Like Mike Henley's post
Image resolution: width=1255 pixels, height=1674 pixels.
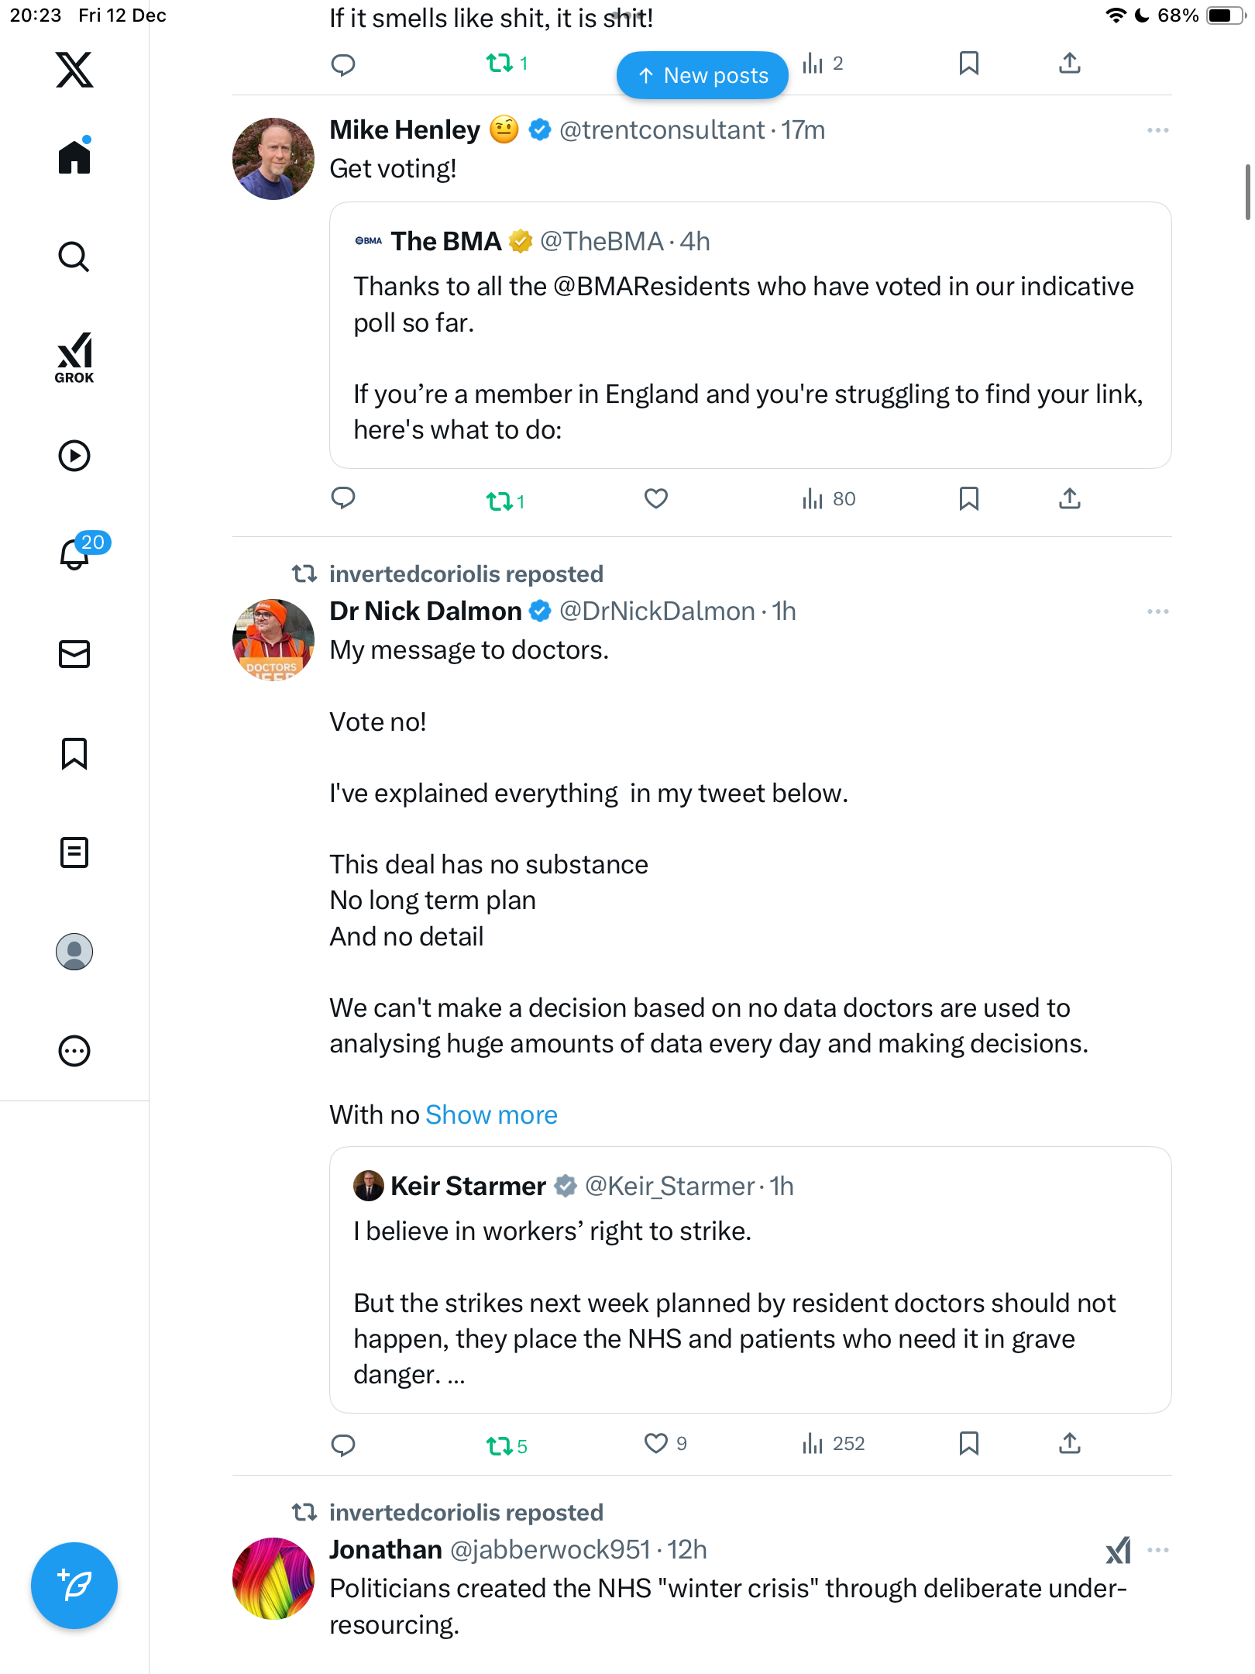pos(655,499)
